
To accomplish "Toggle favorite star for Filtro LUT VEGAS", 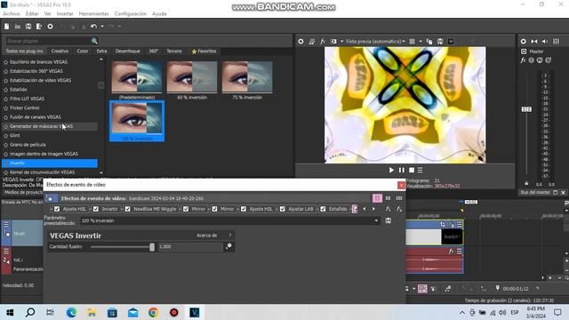I will [6, 99].
